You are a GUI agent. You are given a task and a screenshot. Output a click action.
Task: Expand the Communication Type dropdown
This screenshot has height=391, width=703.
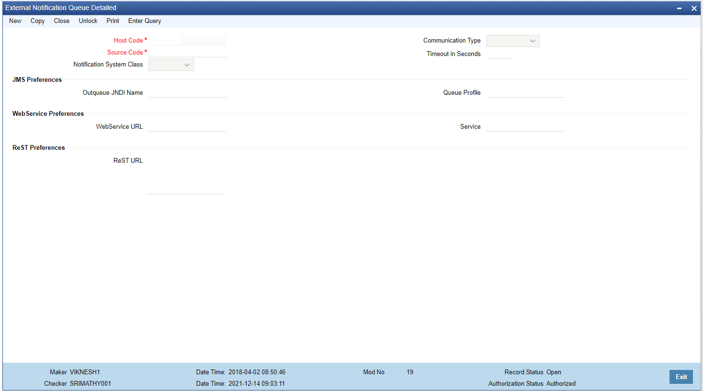tap(513, 41)
